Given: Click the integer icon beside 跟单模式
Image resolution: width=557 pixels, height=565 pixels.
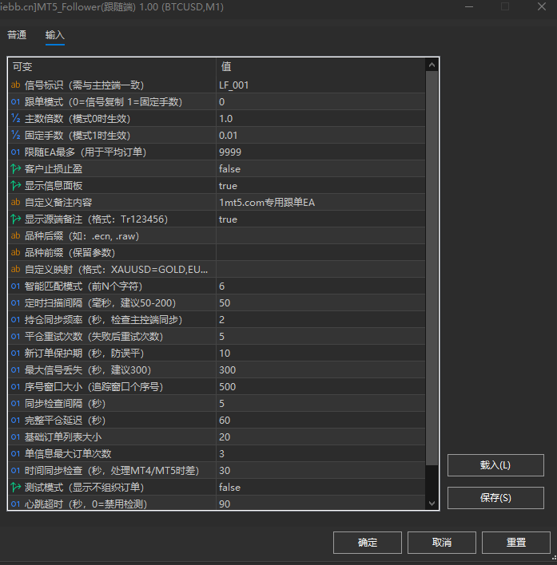Looking at the screenshot, I should pos(15,102).
